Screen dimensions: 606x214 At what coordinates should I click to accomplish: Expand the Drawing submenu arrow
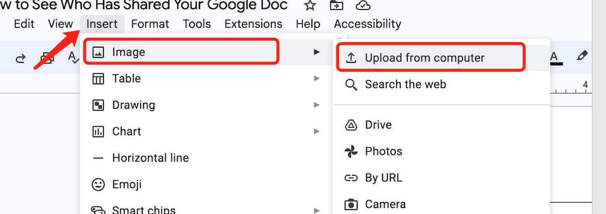316,105
